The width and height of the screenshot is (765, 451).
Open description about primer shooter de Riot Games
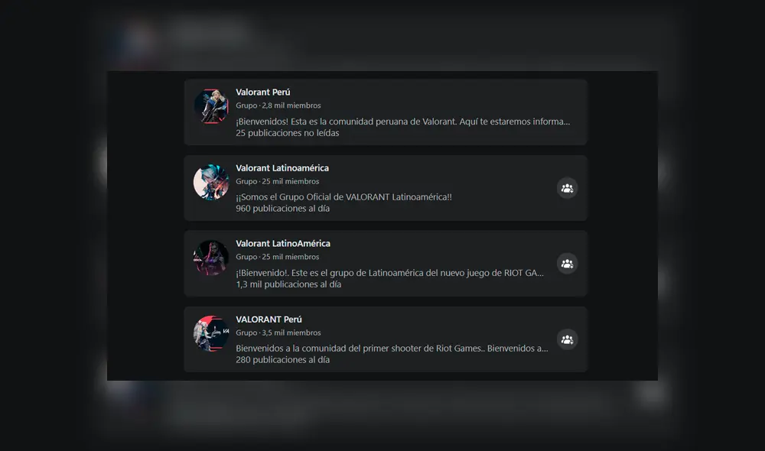pos(392,348)
